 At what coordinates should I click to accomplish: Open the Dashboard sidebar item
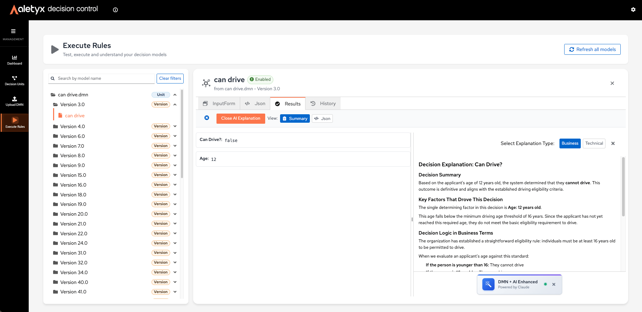click(x=15, y=60)
